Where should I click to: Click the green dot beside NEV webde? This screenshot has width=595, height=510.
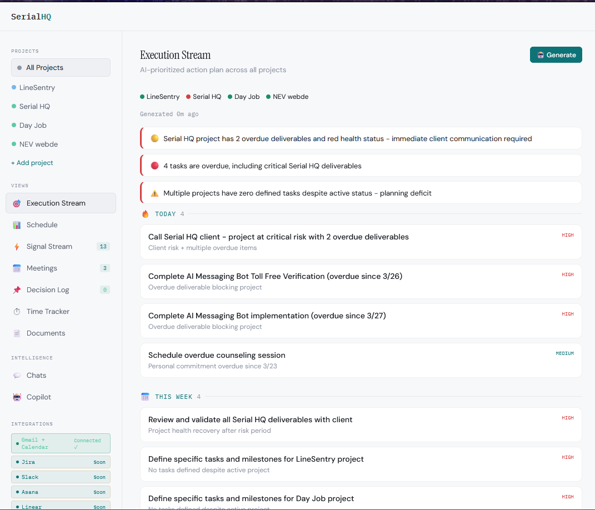(13, 144)
